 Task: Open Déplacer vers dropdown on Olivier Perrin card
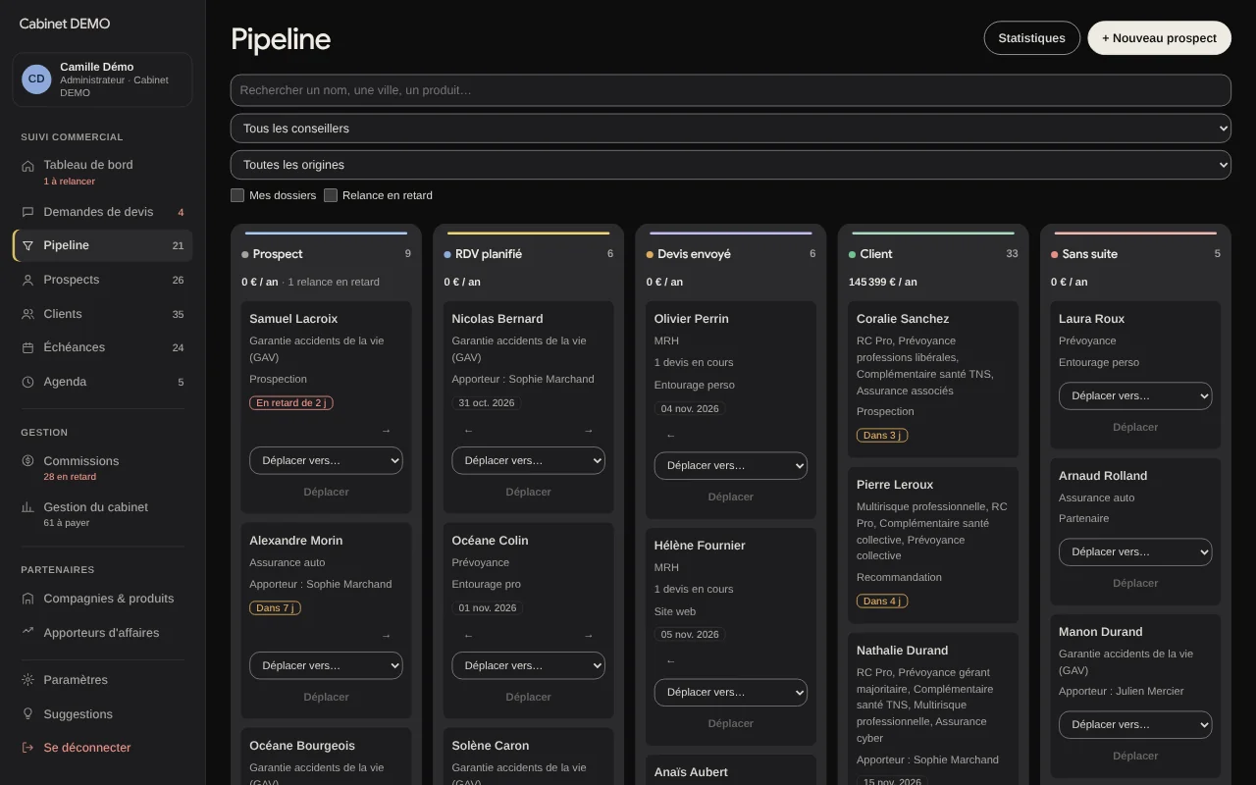point(731,466)
